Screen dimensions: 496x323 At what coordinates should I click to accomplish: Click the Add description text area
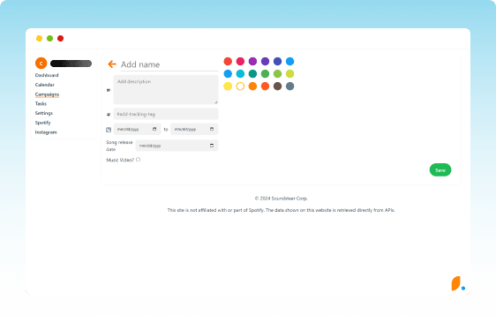[166, 89]
